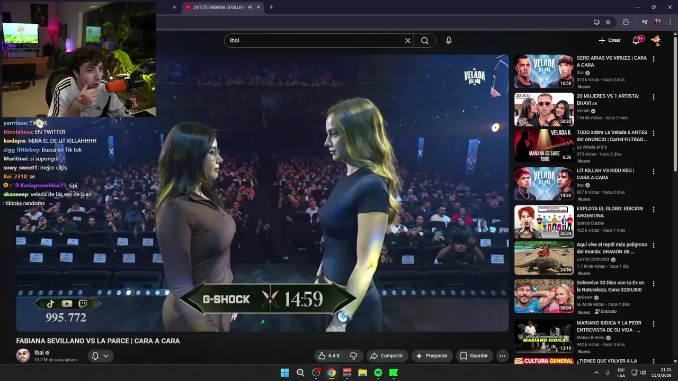678x381 pixels.
Task: Open options for GERO ARIAS VS VIRUZZ video
Action: click(x=654, y=59)
